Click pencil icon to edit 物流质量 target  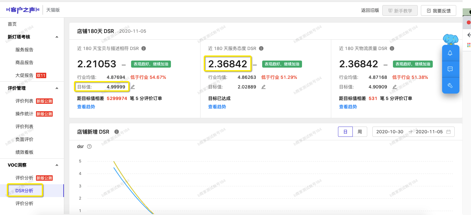395,87
